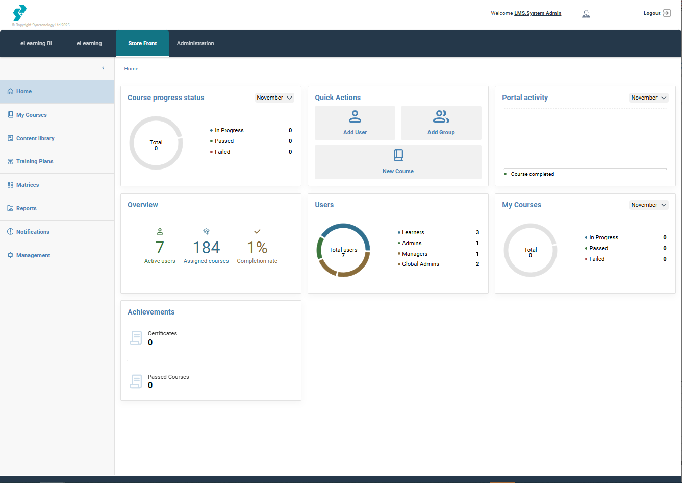Image resolution: width=682 pixels, height=483 pixels.
Task: Click the Passed Courses document icon
Action: [x=136, y=381]
